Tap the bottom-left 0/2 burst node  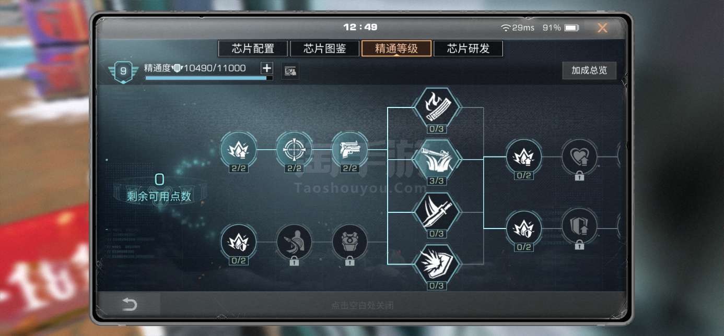(x=239, y=242)
